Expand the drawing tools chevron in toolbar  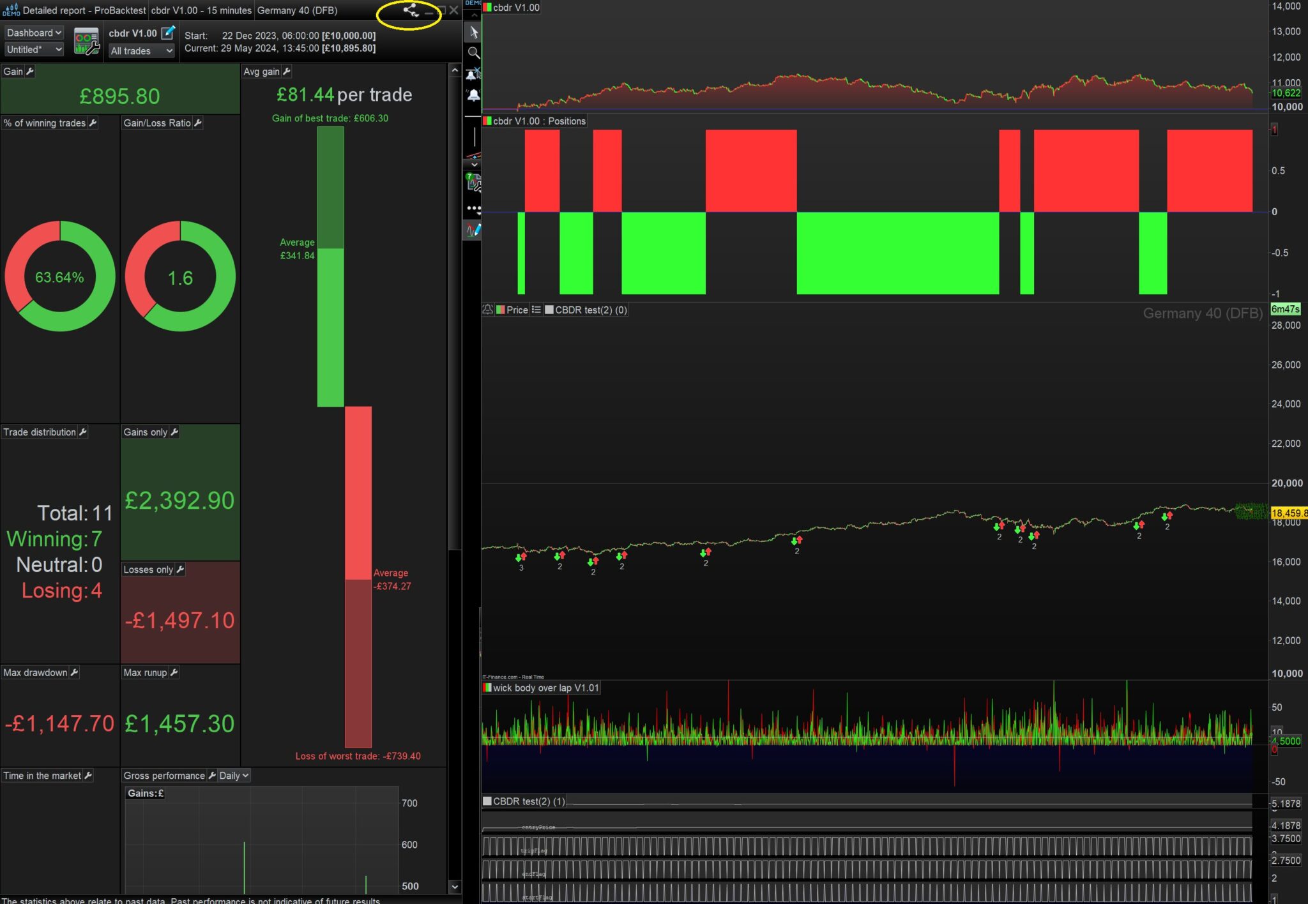(473, 165)
